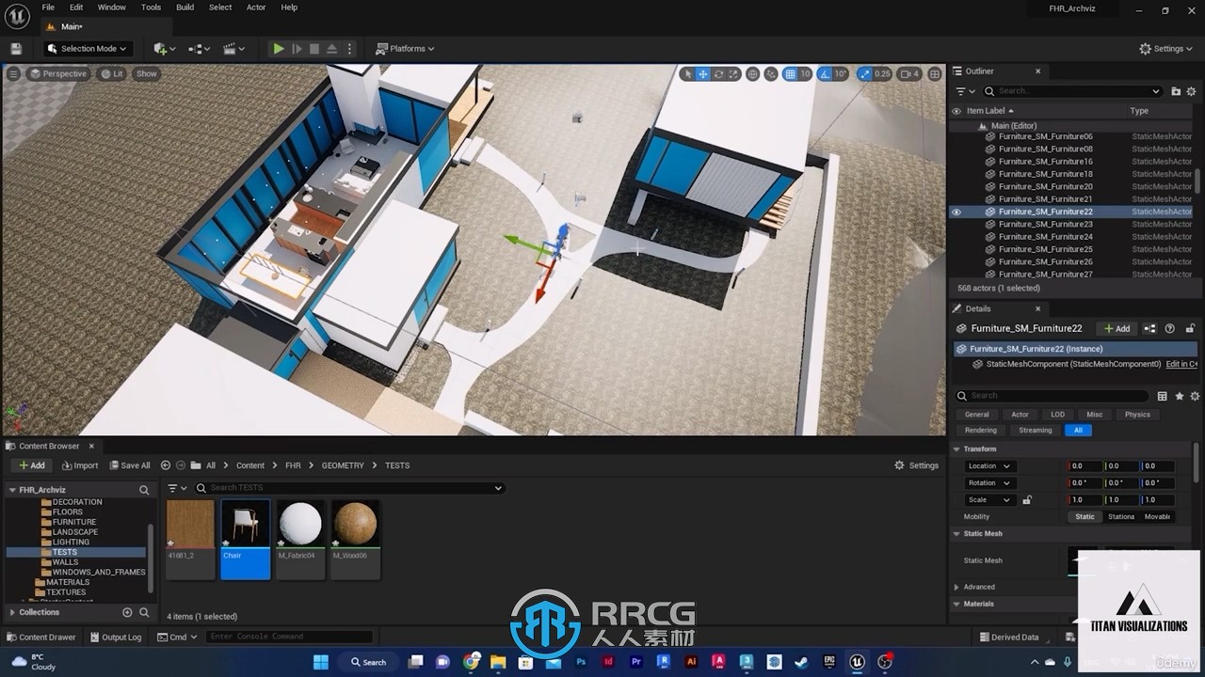Filter Details by the Physics category

[x=1137, y=414]
